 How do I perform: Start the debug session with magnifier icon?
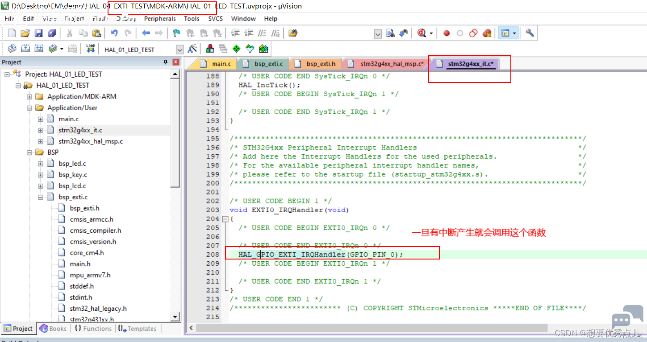[x=422, y=33]
